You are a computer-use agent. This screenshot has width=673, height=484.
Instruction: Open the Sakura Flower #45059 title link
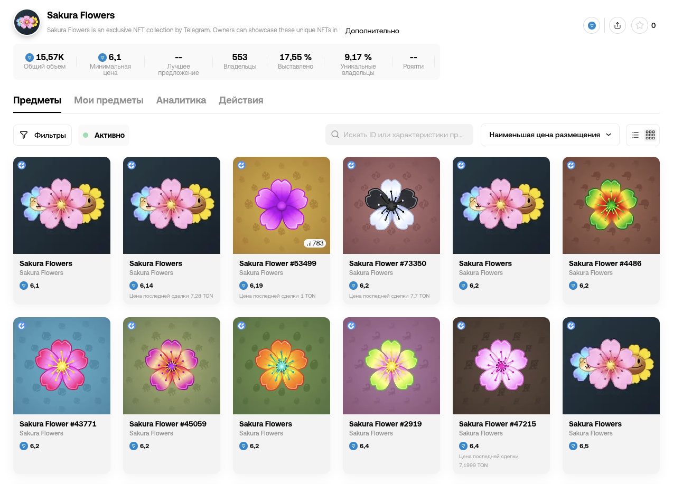tap(168, 424)
